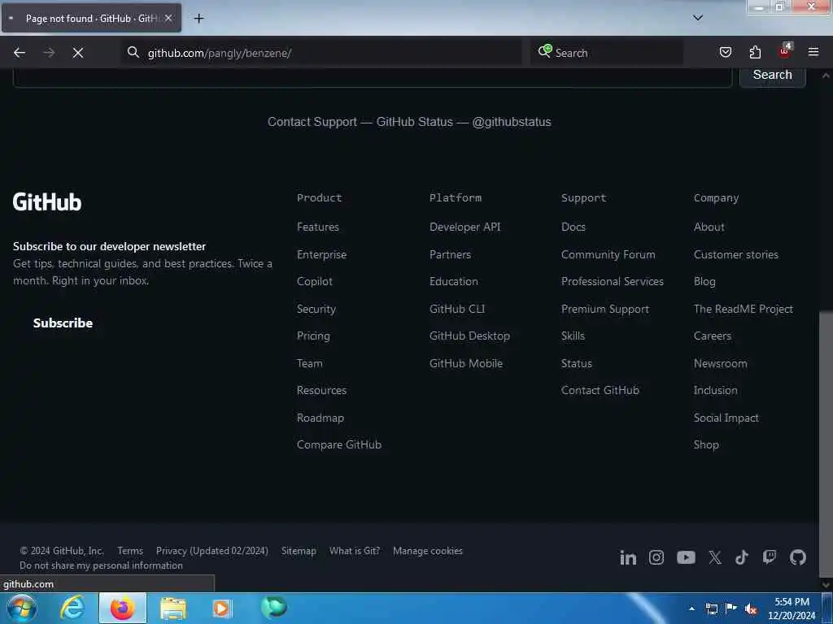The height and width of the screenshot is (624, 833).
Task: Open the Privacy (Updated 02/2024) link
Action: click(x=212, y=551)
